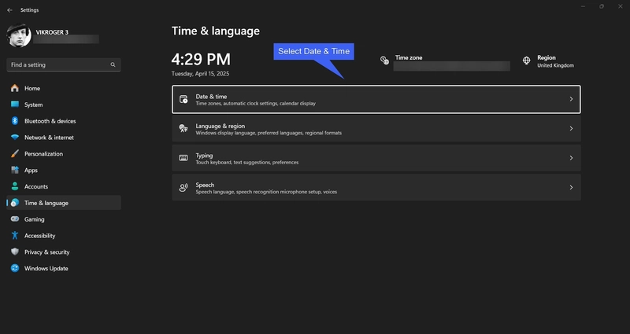Select Privacy & security in sidebar
The height and width of the screenshot is (334, 630).
coord(46,252)
